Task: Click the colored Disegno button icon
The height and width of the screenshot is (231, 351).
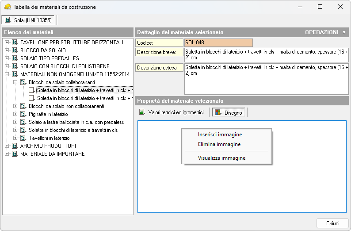Action: [218, 113]
